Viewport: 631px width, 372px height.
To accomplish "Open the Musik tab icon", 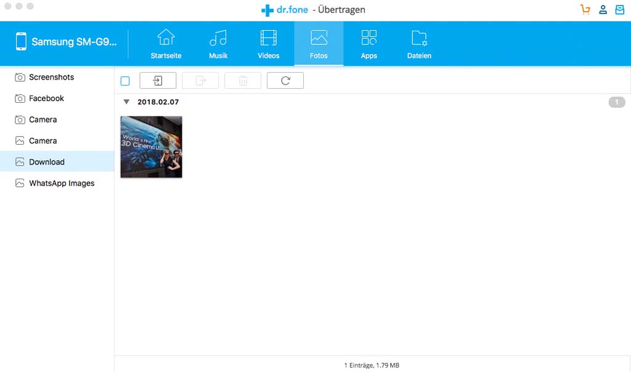I will 218,38.
